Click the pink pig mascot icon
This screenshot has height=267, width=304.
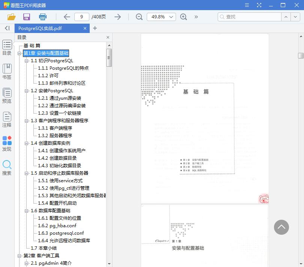pyautogui.click(x=264, y=199)
